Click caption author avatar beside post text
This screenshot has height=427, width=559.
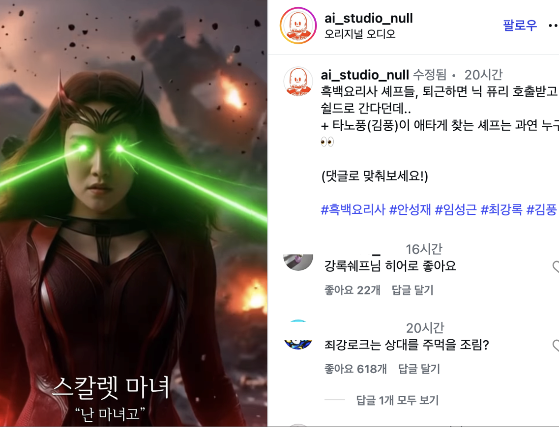pos(298,81)
